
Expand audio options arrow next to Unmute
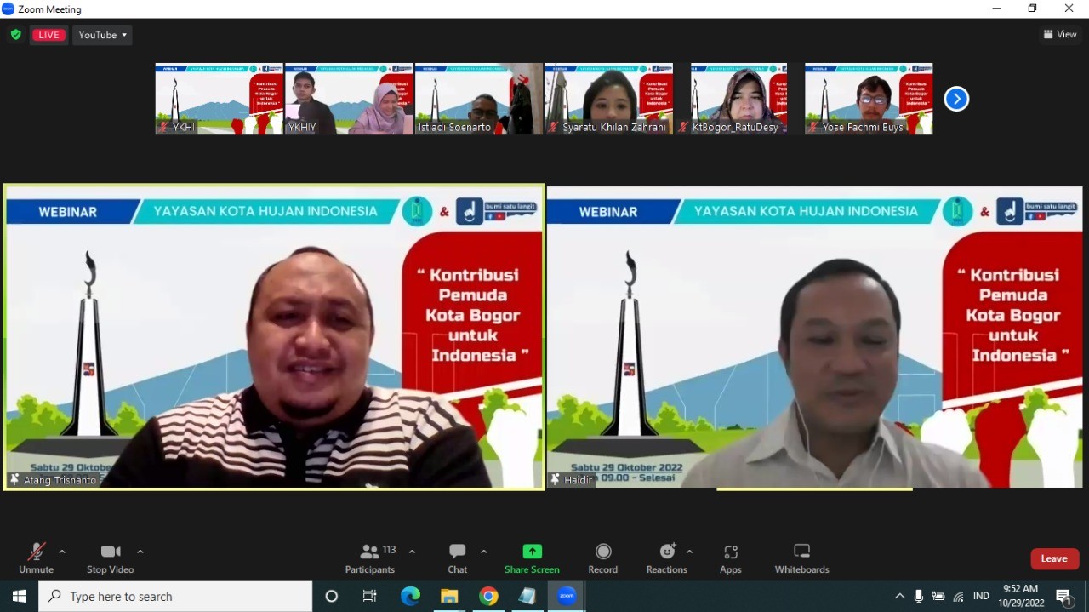tap(62, 552)
